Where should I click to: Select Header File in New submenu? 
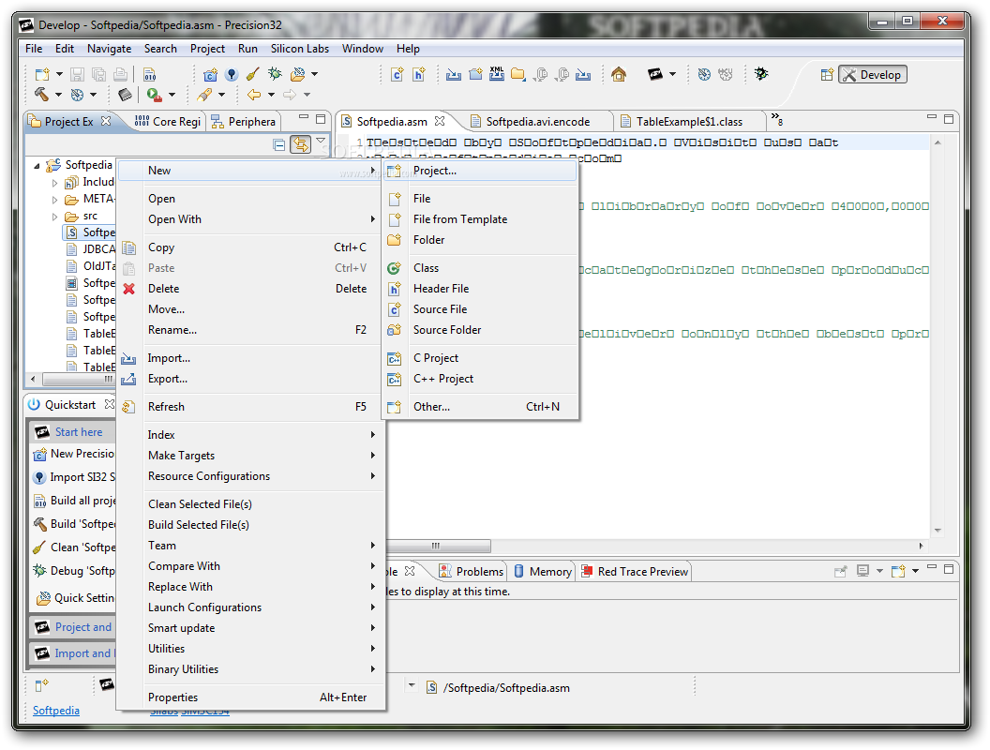point(481,289)
